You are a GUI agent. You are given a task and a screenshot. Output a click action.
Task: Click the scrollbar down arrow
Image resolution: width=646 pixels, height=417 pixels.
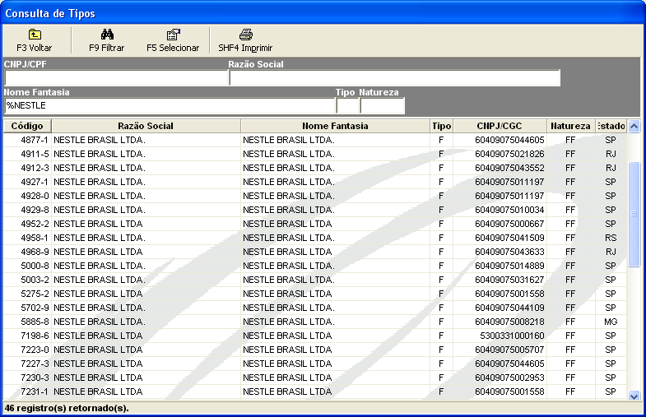[634, 396]
